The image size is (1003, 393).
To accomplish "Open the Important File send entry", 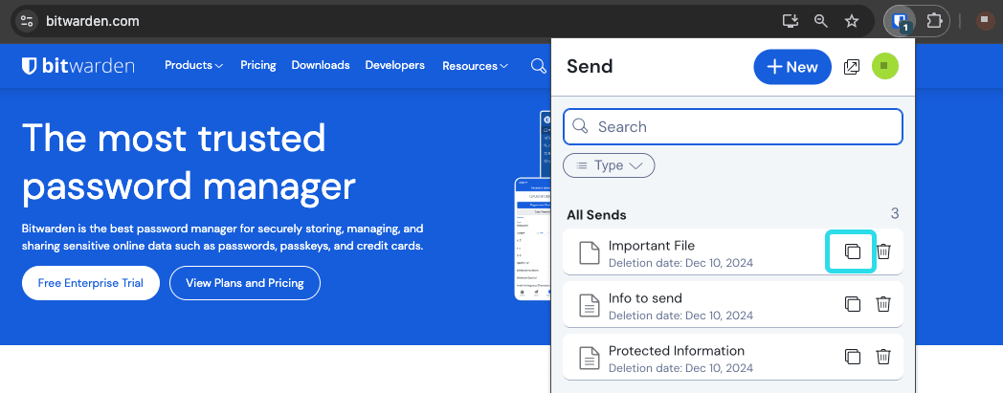I will coord(733,251).
